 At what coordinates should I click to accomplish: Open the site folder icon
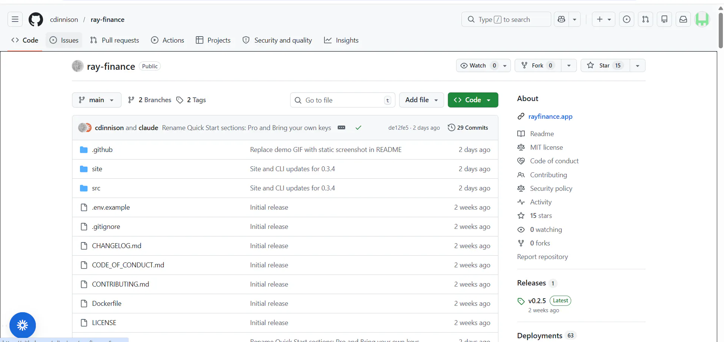click(x=84, y=169)
